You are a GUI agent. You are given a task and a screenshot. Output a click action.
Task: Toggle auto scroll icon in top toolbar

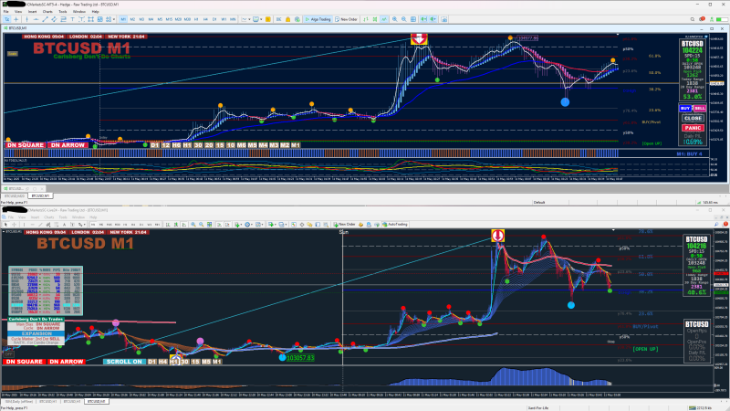423,19
